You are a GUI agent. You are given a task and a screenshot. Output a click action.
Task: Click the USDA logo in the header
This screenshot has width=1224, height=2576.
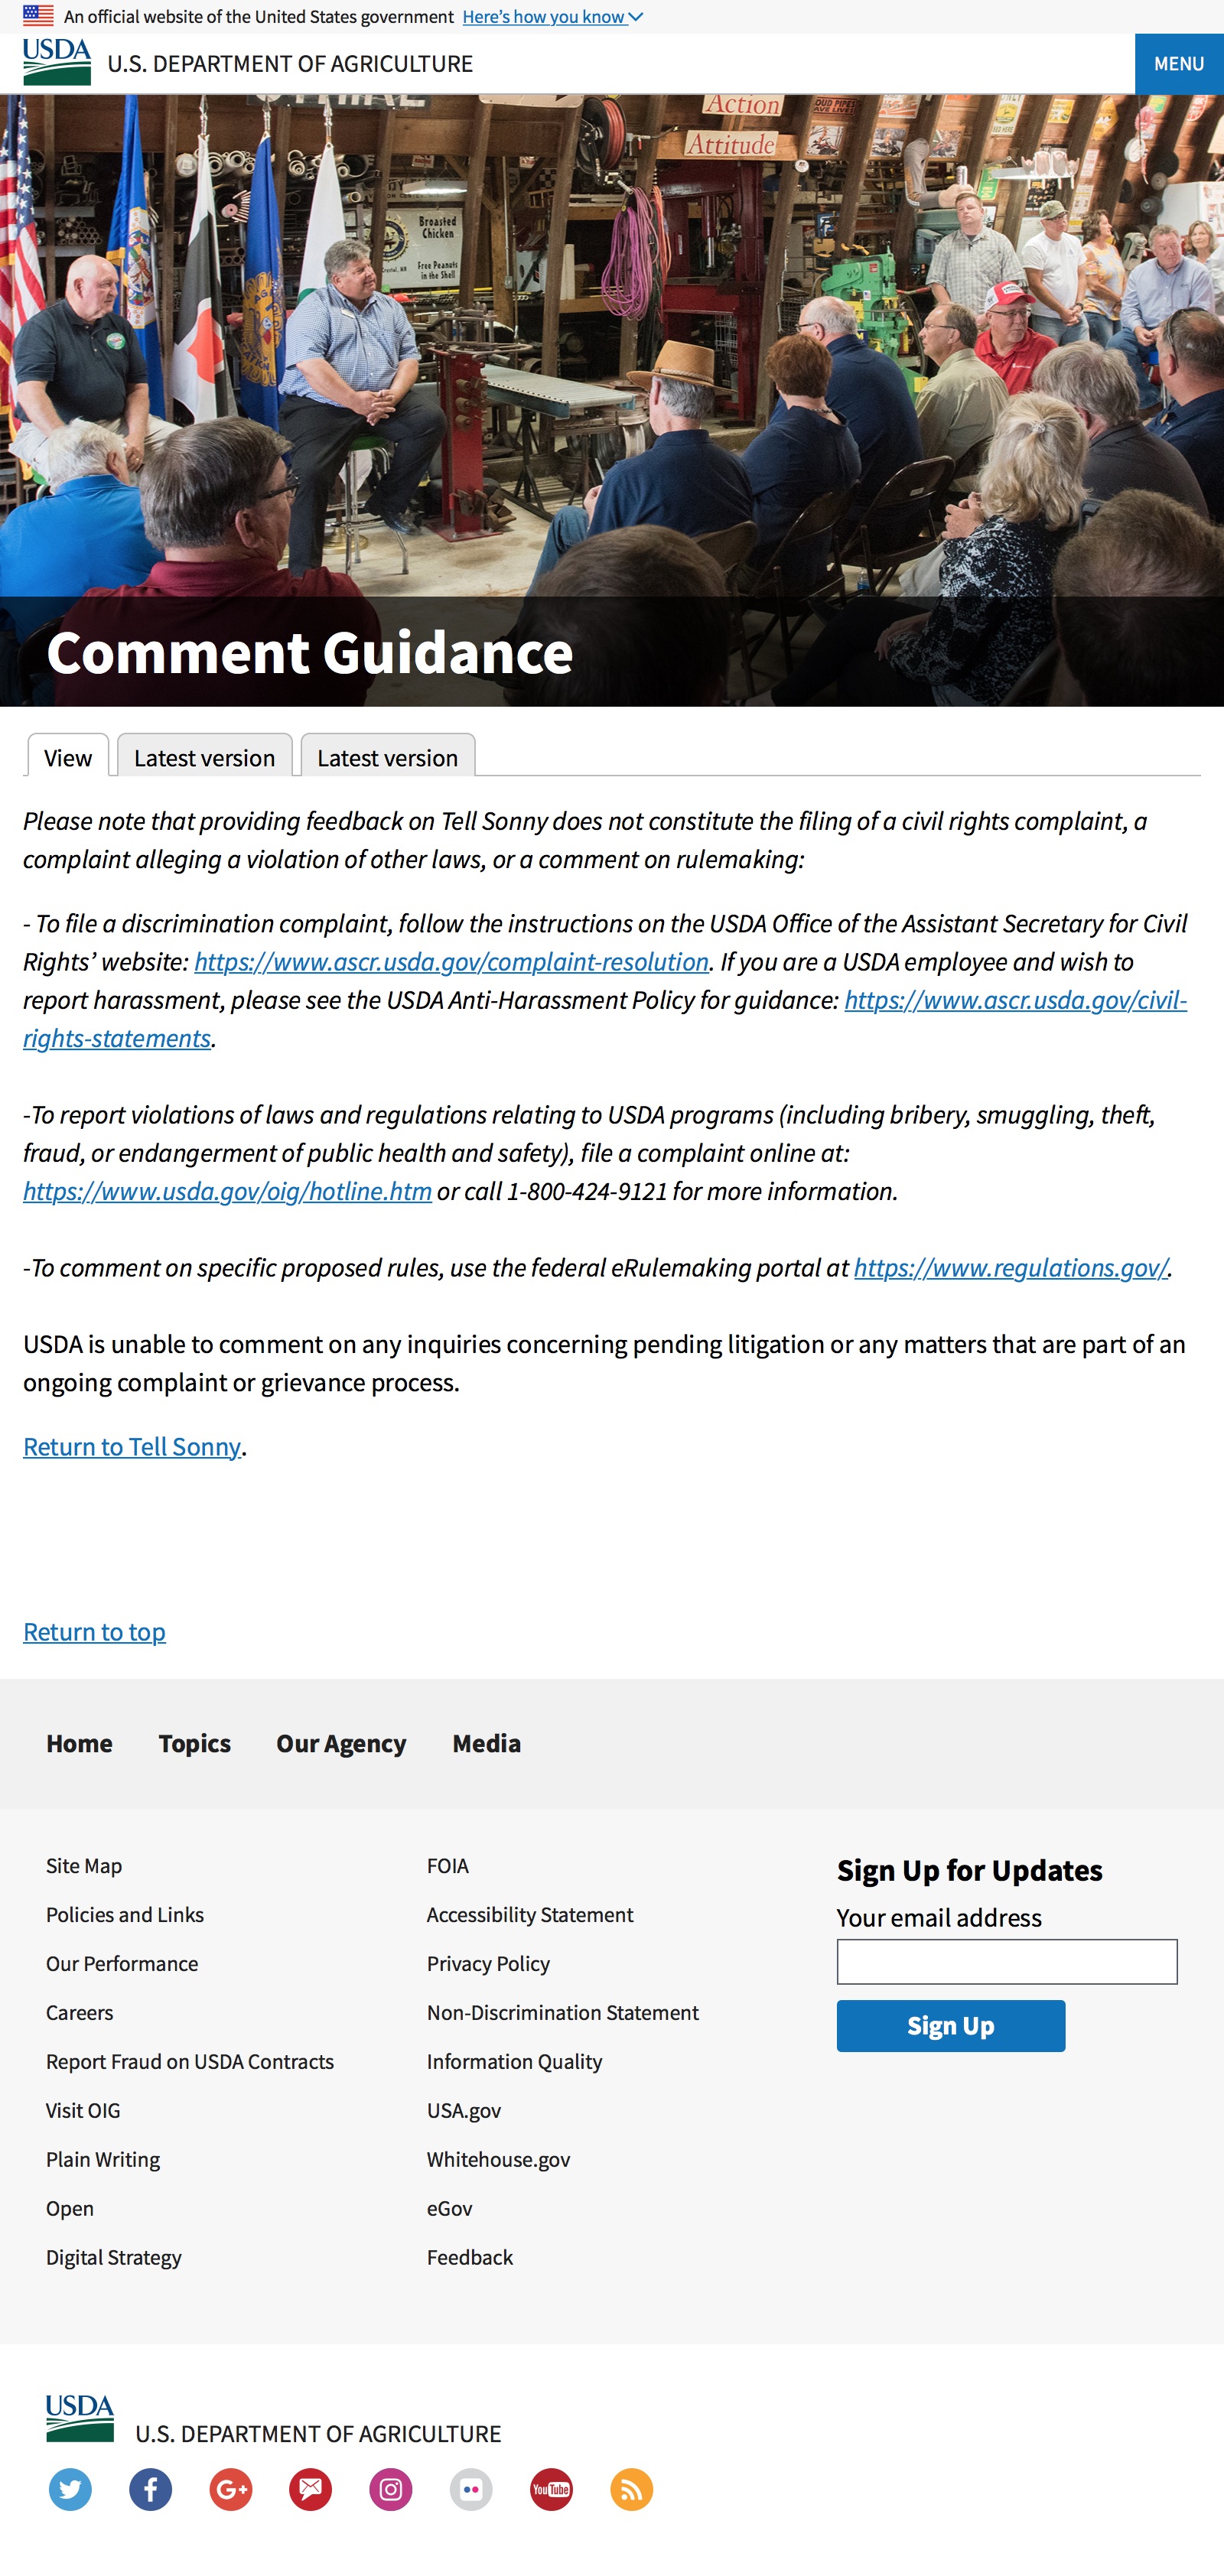(x=57, y=63)
